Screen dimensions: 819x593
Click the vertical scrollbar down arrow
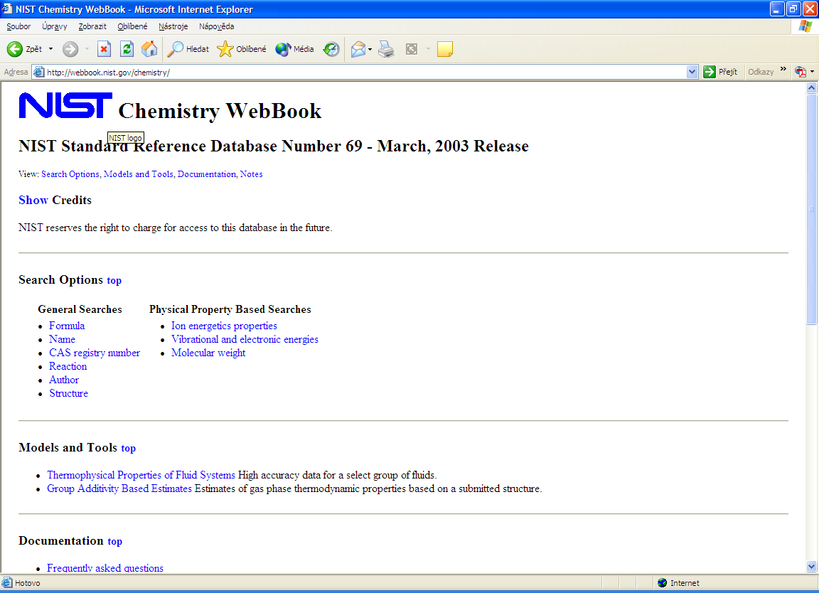click(x=811, y=567)
